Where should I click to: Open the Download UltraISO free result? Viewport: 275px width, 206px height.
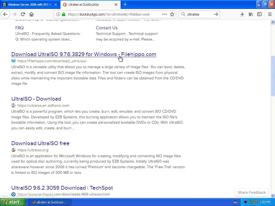pos(40,143)
